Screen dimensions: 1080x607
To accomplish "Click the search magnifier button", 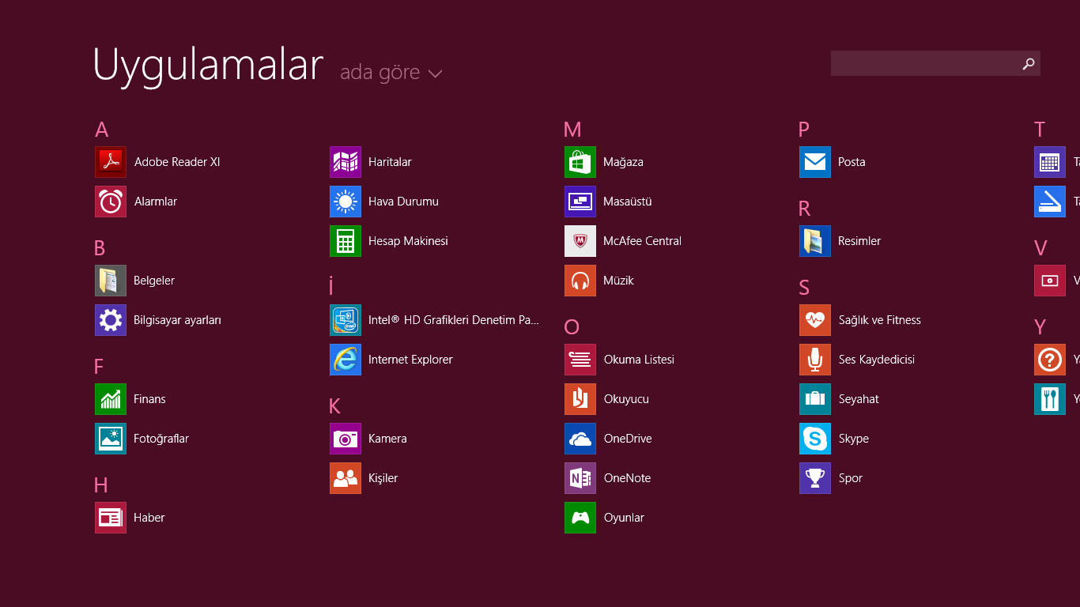I will click(x=1028, y=63).
